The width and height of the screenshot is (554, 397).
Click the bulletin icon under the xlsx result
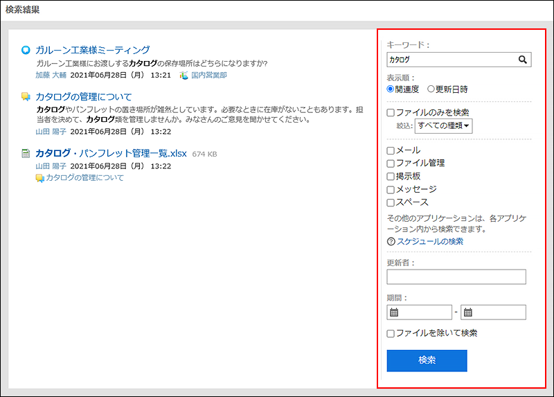coord(40,178)
